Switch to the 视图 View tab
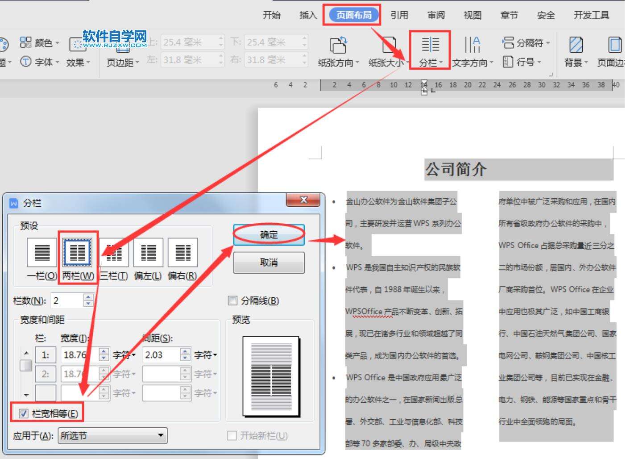 (x=473, y=15)
